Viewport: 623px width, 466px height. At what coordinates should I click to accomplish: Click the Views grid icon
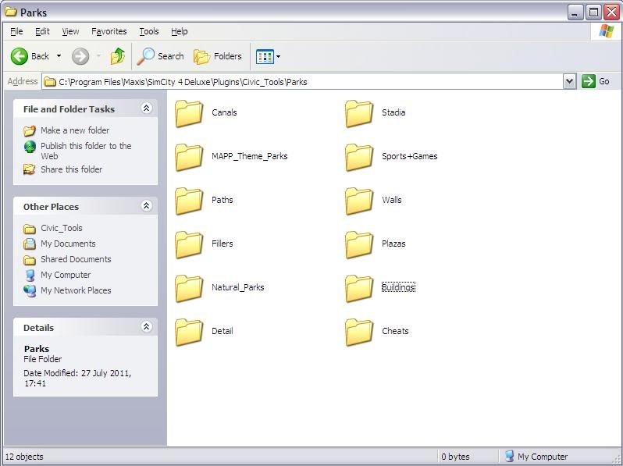pyautogui.click(x=265, y=56)
